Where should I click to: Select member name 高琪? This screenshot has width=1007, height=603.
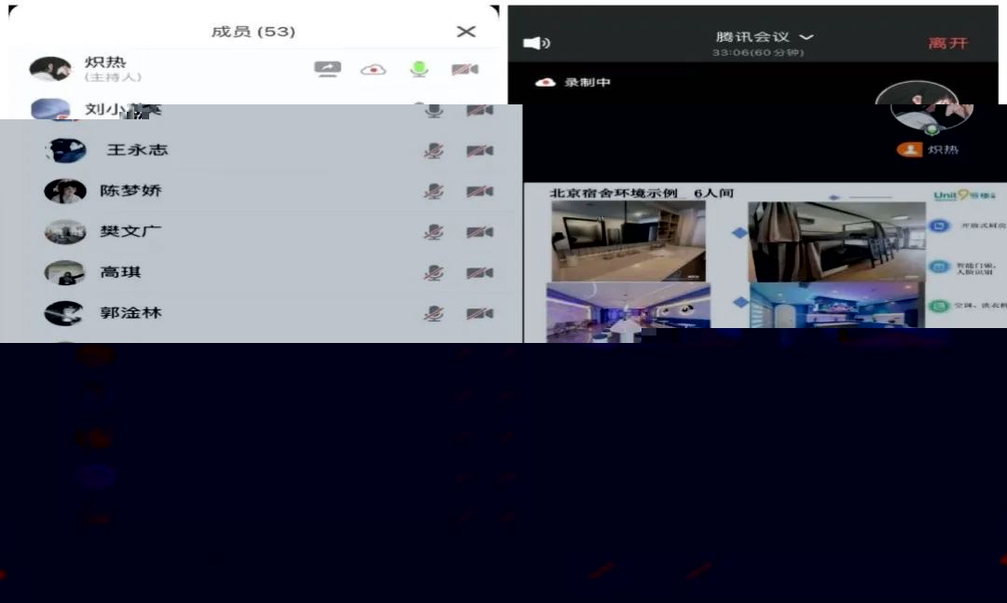[120, 272]
